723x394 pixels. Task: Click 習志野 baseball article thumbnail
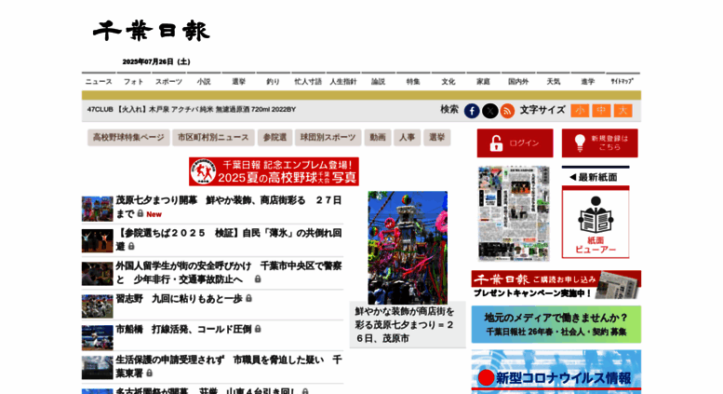pyautogui.click(x=98, y=306)
